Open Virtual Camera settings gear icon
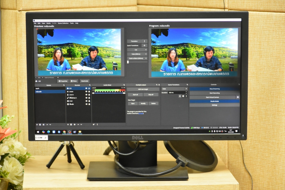Viewport: 285px width, 190px height. point(238,97)
